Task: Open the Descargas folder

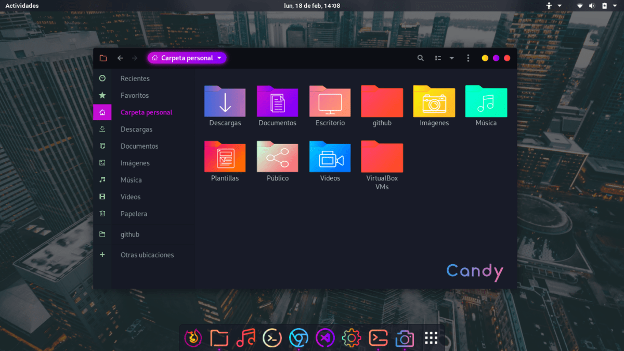Action: (225, 102)
